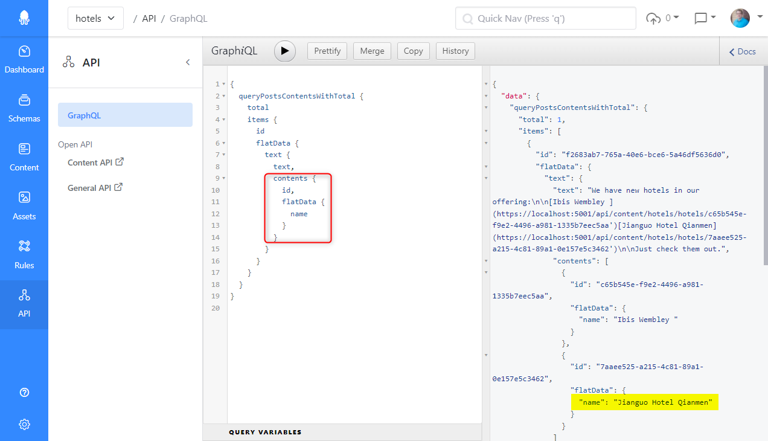Viewport: 768px width, 441px height.
Task: Fold the items block at line 4
Action: coord(224,120)
